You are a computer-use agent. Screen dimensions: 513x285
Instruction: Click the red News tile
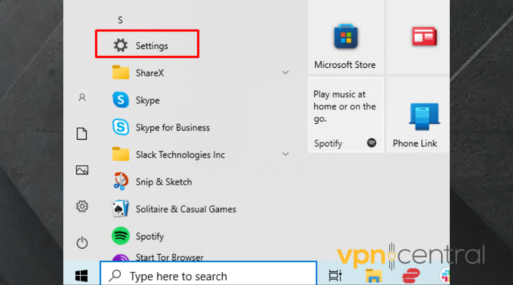[424, 36]
